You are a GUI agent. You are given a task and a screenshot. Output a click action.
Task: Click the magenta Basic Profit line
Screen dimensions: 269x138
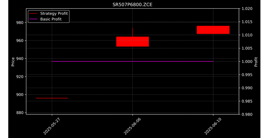click(132, 61)
